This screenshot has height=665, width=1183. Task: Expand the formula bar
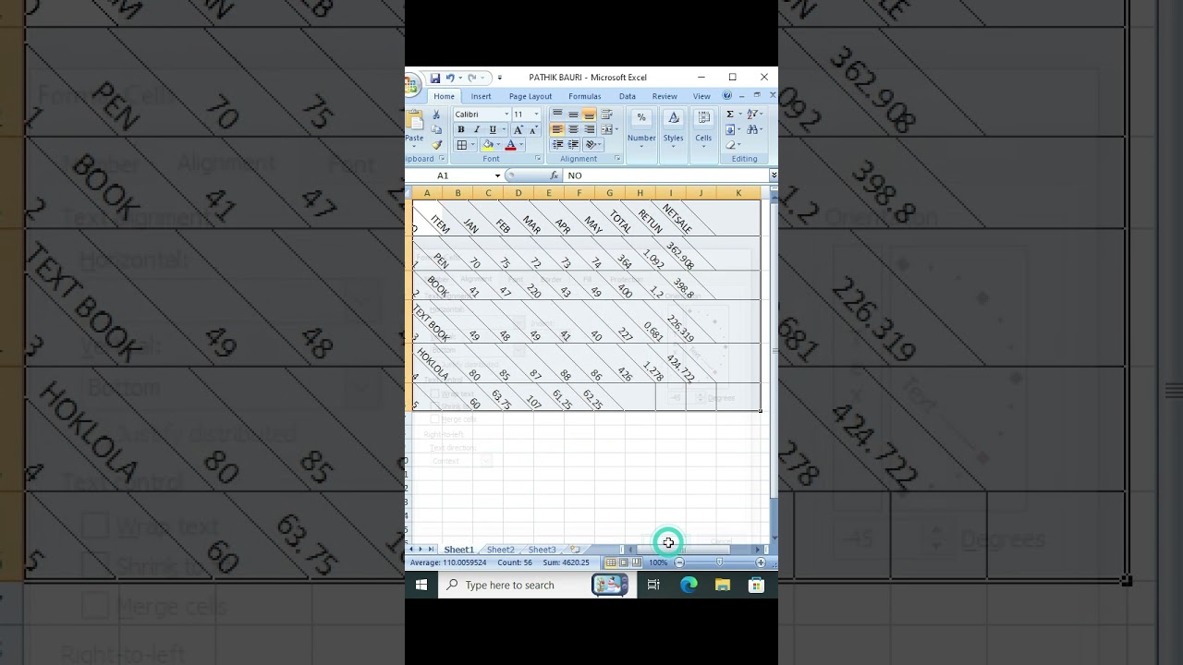(x=774, y=175)
